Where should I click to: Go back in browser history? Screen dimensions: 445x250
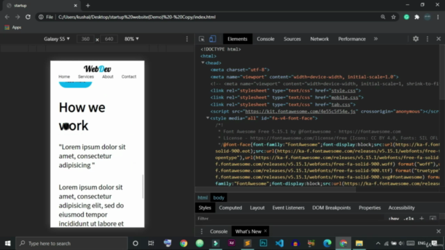(x=7, y=17)
